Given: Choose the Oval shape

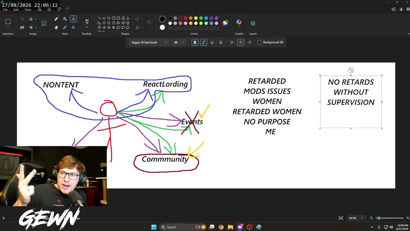Looking at the screenshot, I should pyautogui.click(x=109, y=18).
